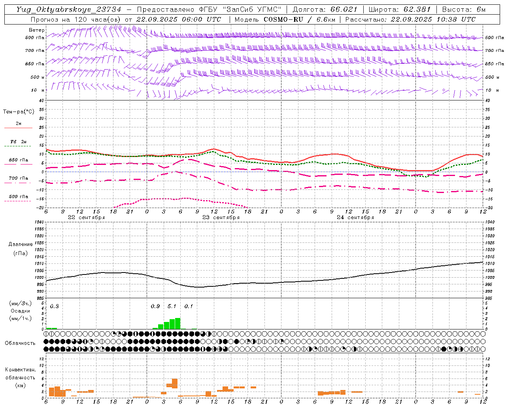Click the 3-hour precipitation value 5.1
506x405 pixels.
[x=172, y=307]
